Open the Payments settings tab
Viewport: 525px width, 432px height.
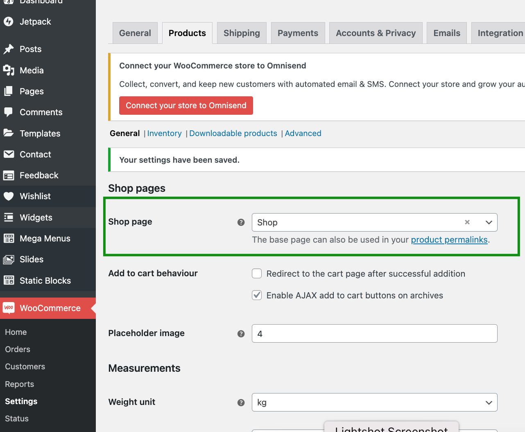click(x=298, y=33)
